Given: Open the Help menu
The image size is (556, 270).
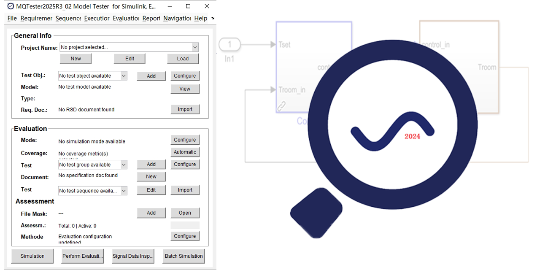Looking at the screenshot, I should pos(200,19).
